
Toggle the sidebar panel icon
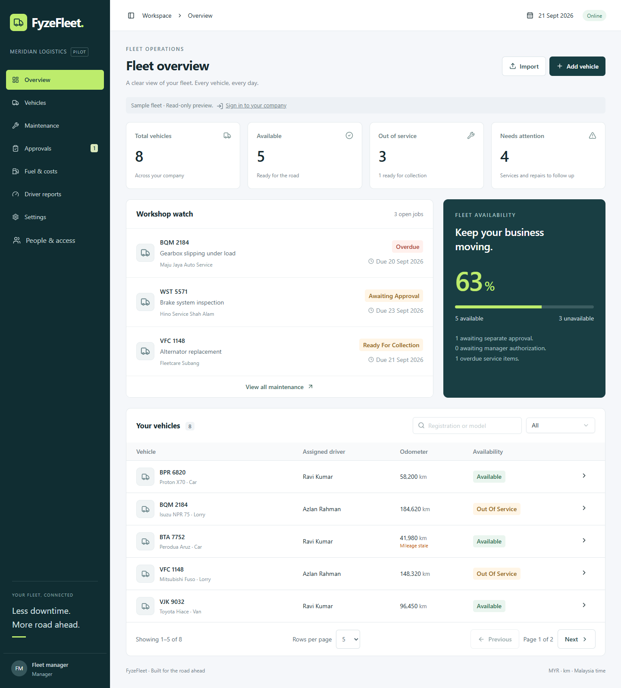pyautogui.click(x=131, y=16)
